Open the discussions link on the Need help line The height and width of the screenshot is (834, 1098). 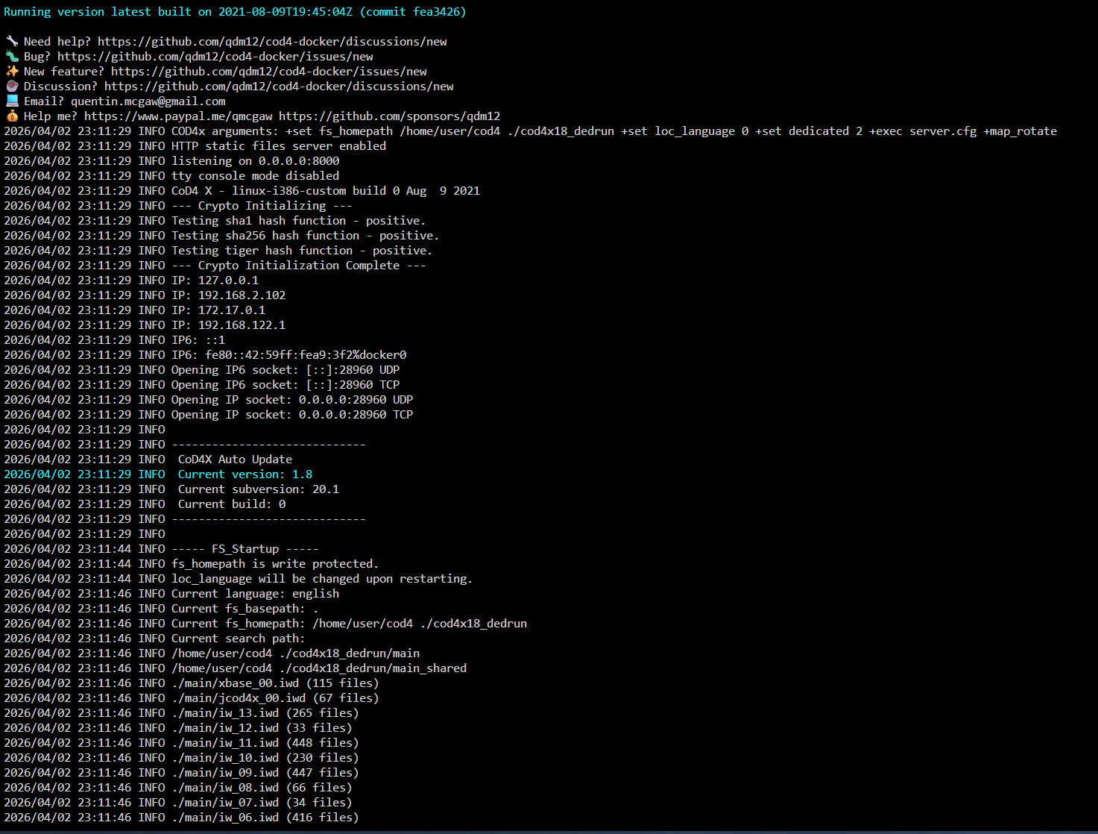272,42
